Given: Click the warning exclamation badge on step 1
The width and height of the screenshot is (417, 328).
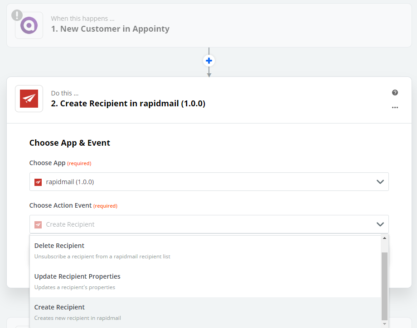Looking at the screenshot, I should coord(17,15).
